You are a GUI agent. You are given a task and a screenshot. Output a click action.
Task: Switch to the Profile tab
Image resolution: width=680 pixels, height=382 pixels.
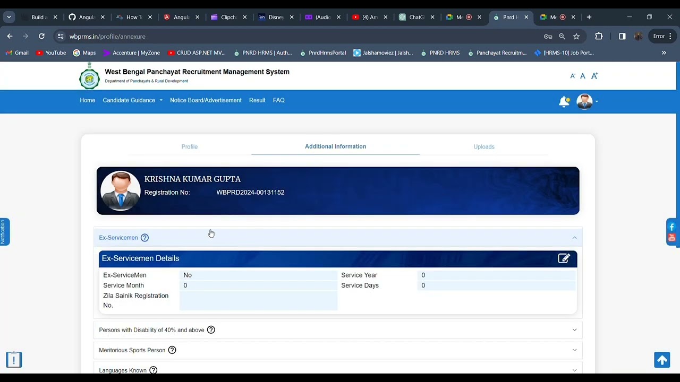point(190,146)
